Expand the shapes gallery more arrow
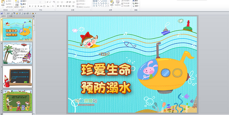This screenshot has height=115, width=229. pyautogui.click(x=108, y=6)
